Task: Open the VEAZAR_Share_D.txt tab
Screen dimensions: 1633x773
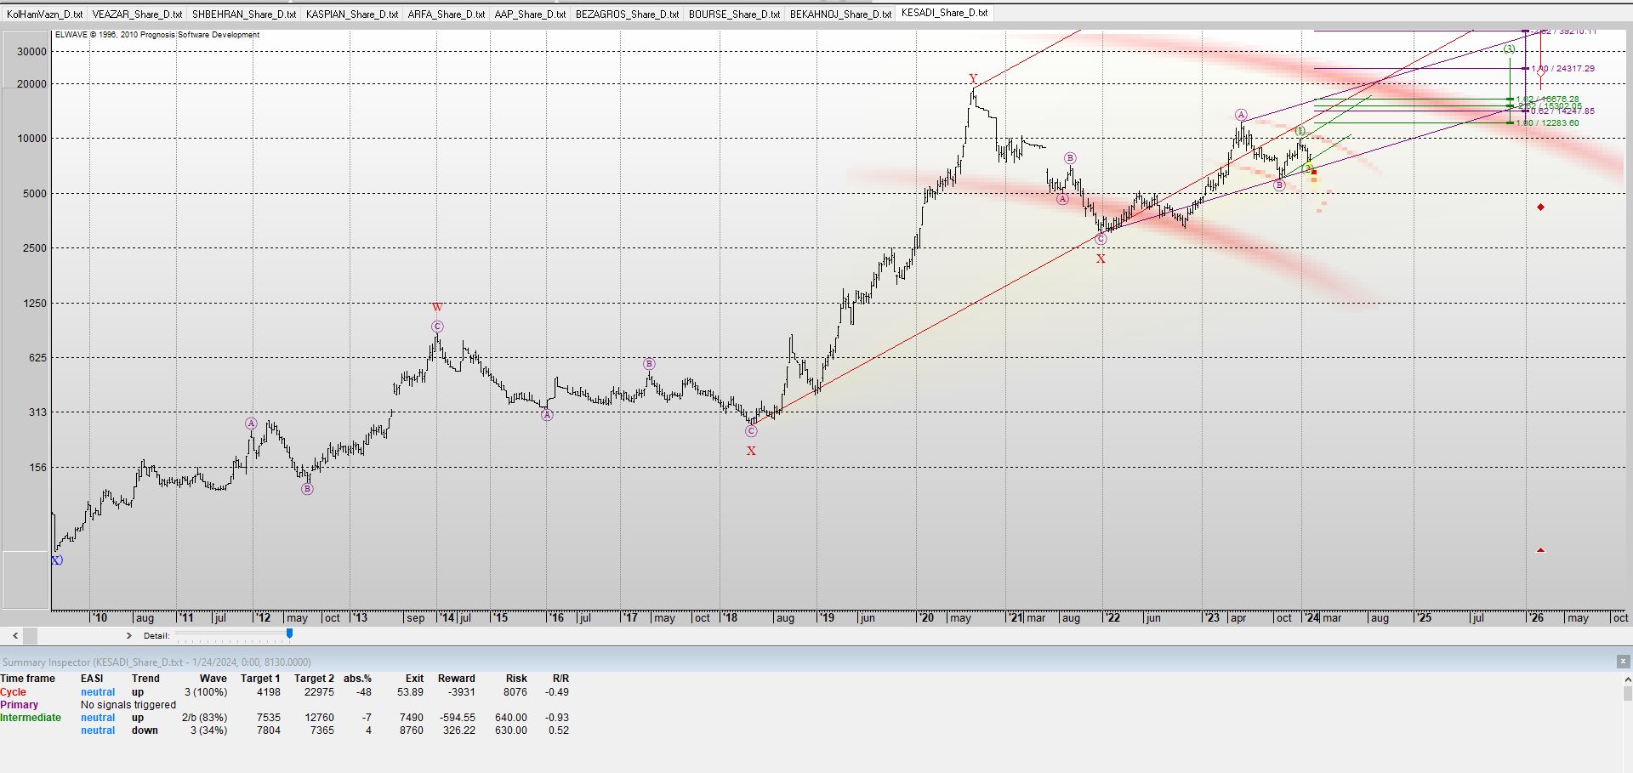Action: point(137,14)
